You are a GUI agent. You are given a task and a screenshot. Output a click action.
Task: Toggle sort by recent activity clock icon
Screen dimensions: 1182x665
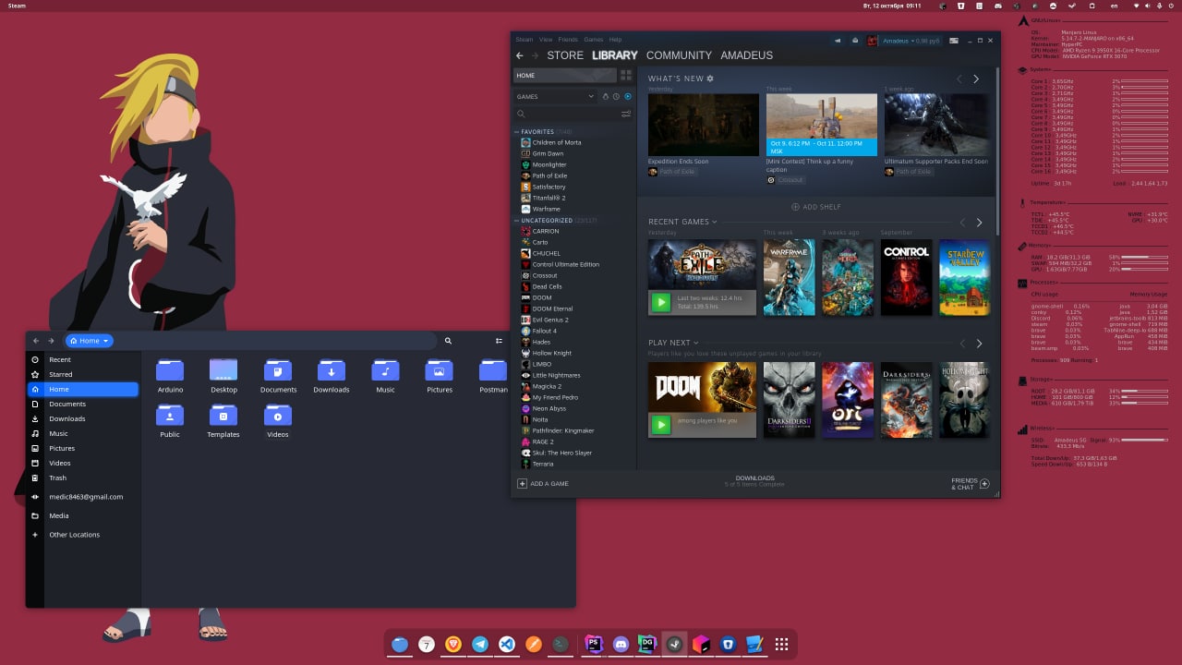[x=616, y=96]
